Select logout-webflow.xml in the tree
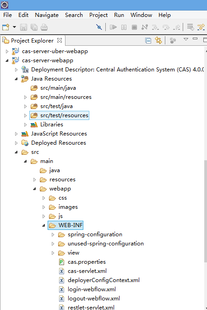Screen dimensions: 207x310 [x=94, y=299]
